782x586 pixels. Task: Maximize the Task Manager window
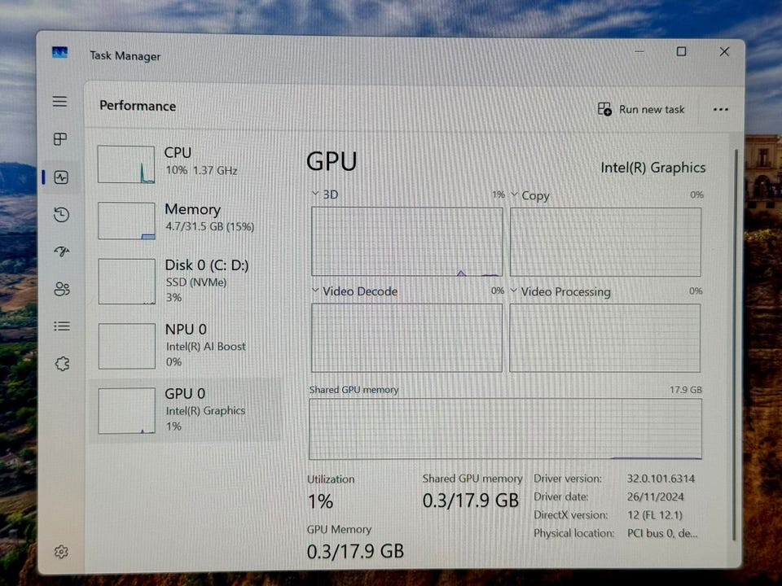click(681, 51)
